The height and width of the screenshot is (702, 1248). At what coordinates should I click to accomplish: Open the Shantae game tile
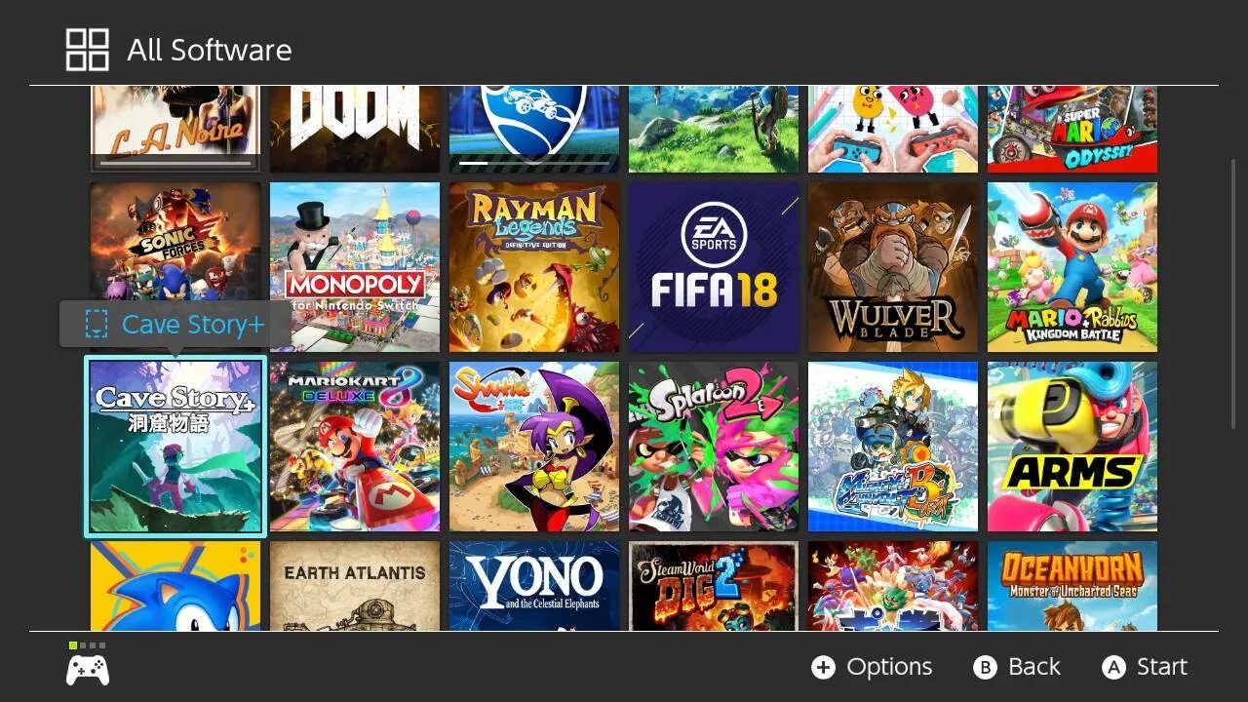(x=534, y=447)
